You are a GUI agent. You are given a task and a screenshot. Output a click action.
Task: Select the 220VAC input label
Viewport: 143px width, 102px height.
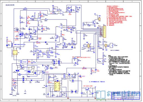(x=14, y=96)
